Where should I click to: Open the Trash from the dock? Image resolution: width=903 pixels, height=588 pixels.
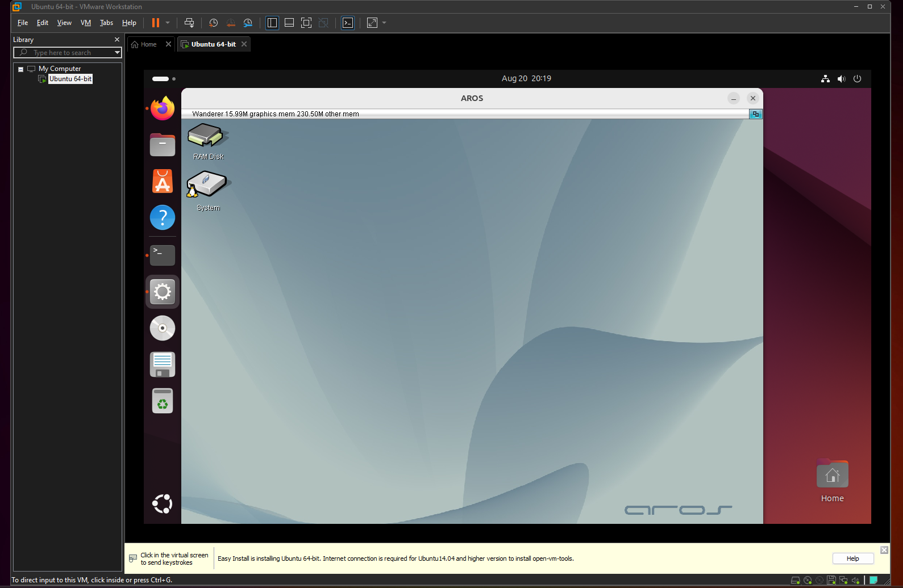(x=163, y=401)
